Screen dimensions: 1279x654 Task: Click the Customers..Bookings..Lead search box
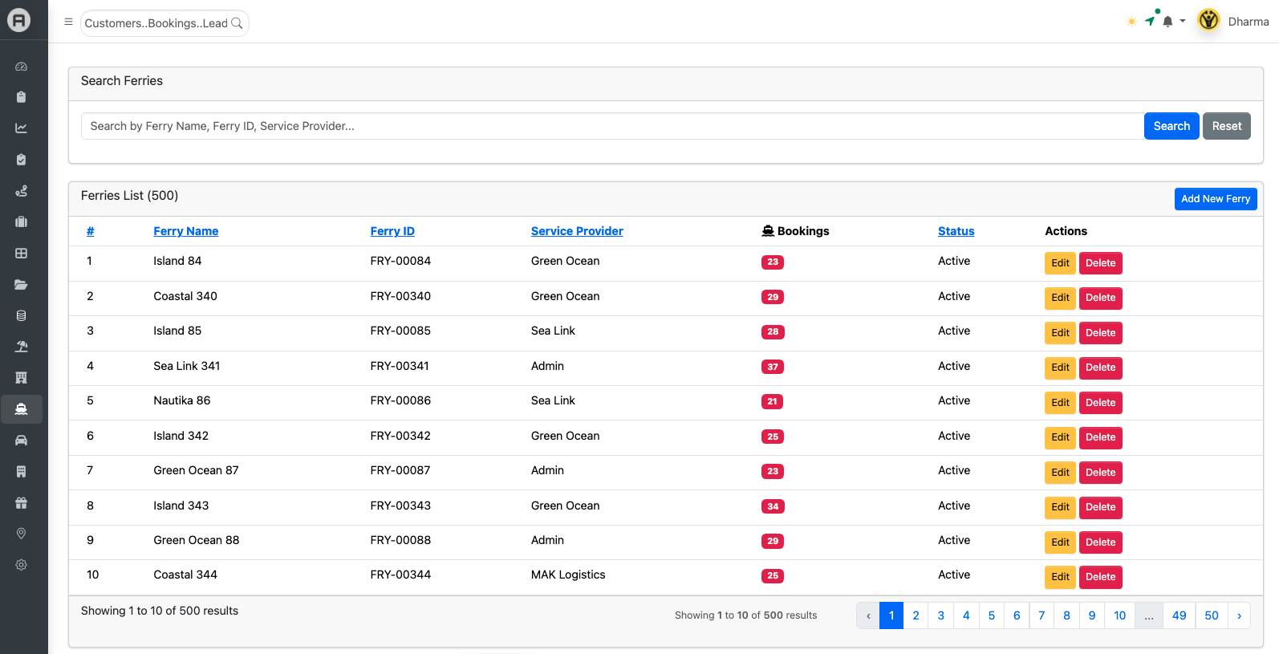tap(164, 23)
